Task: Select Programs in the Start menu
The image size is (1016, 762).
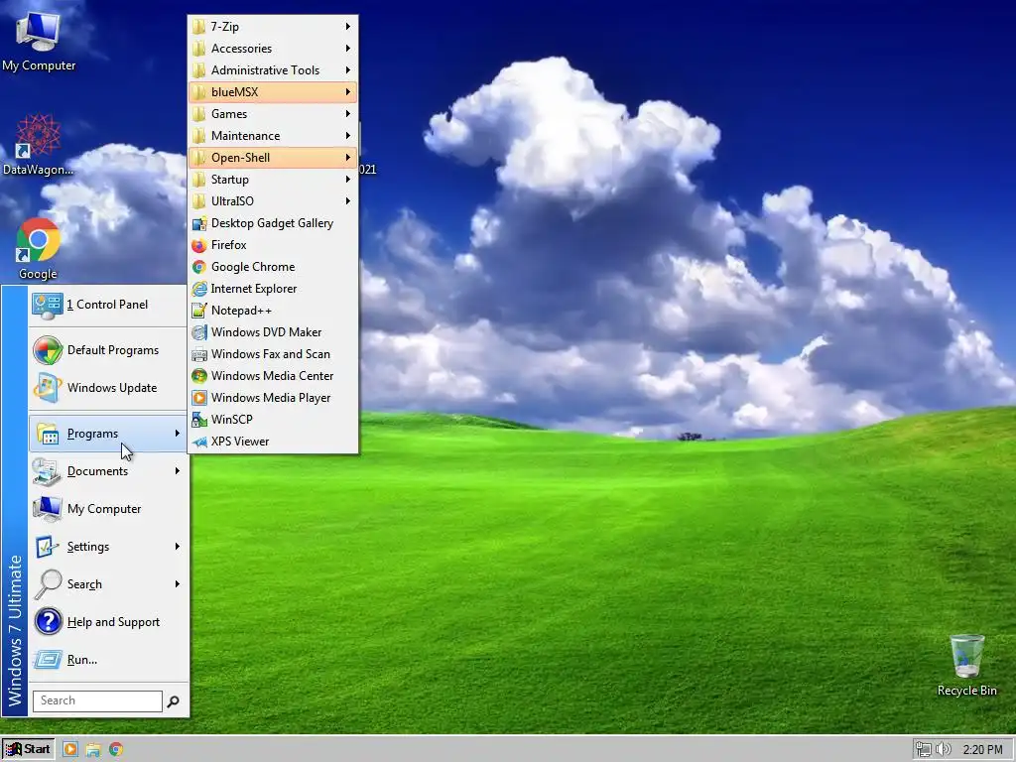Action: 107,434
